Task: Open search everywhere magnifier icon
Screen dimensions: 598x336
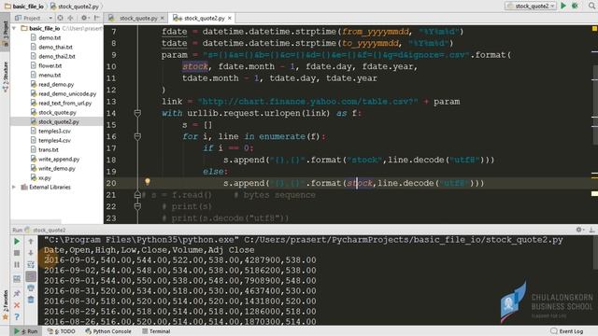Action: (591, 6)
